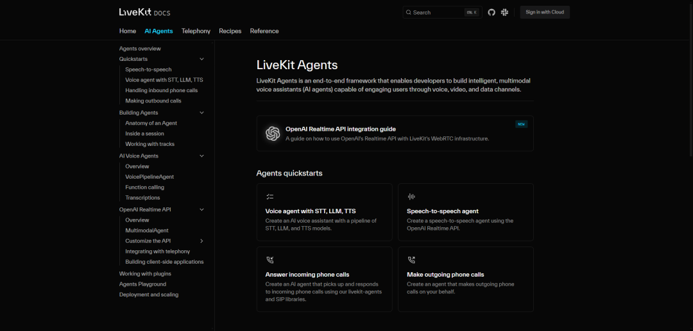Open Working with tracks page
This screenshot has height=331, width=693.
150,144
